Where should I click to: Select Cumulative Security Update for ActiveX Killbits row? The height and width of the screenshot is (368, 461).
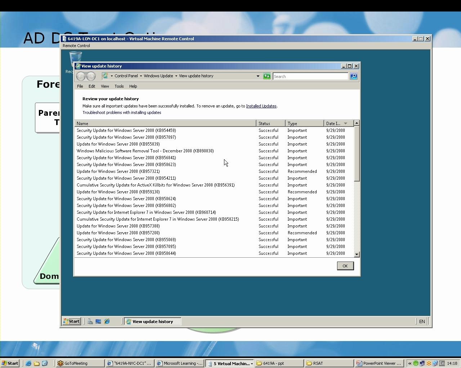click(214, 185)
